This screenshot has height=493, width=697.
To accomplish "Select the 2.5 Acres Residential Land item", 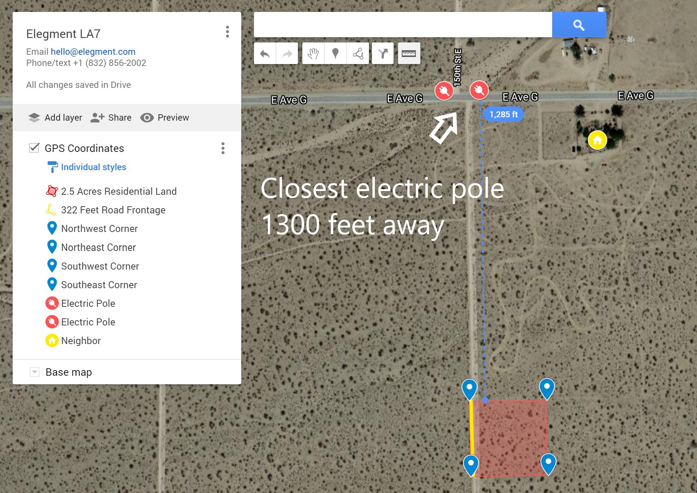I will 118,191.
